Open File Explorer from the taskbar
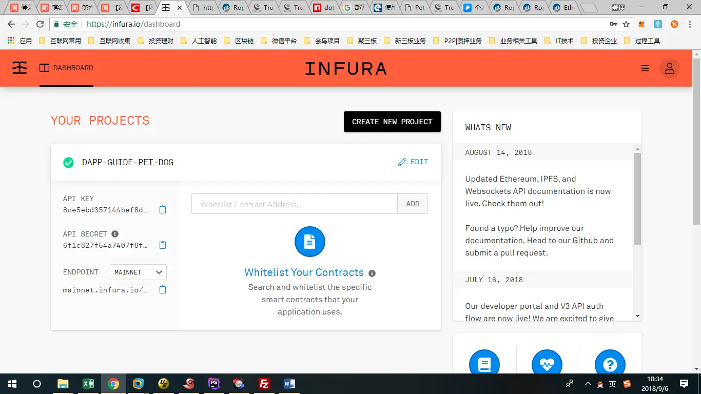The height and width of the screenshot is (394, 701). (63, 384)
